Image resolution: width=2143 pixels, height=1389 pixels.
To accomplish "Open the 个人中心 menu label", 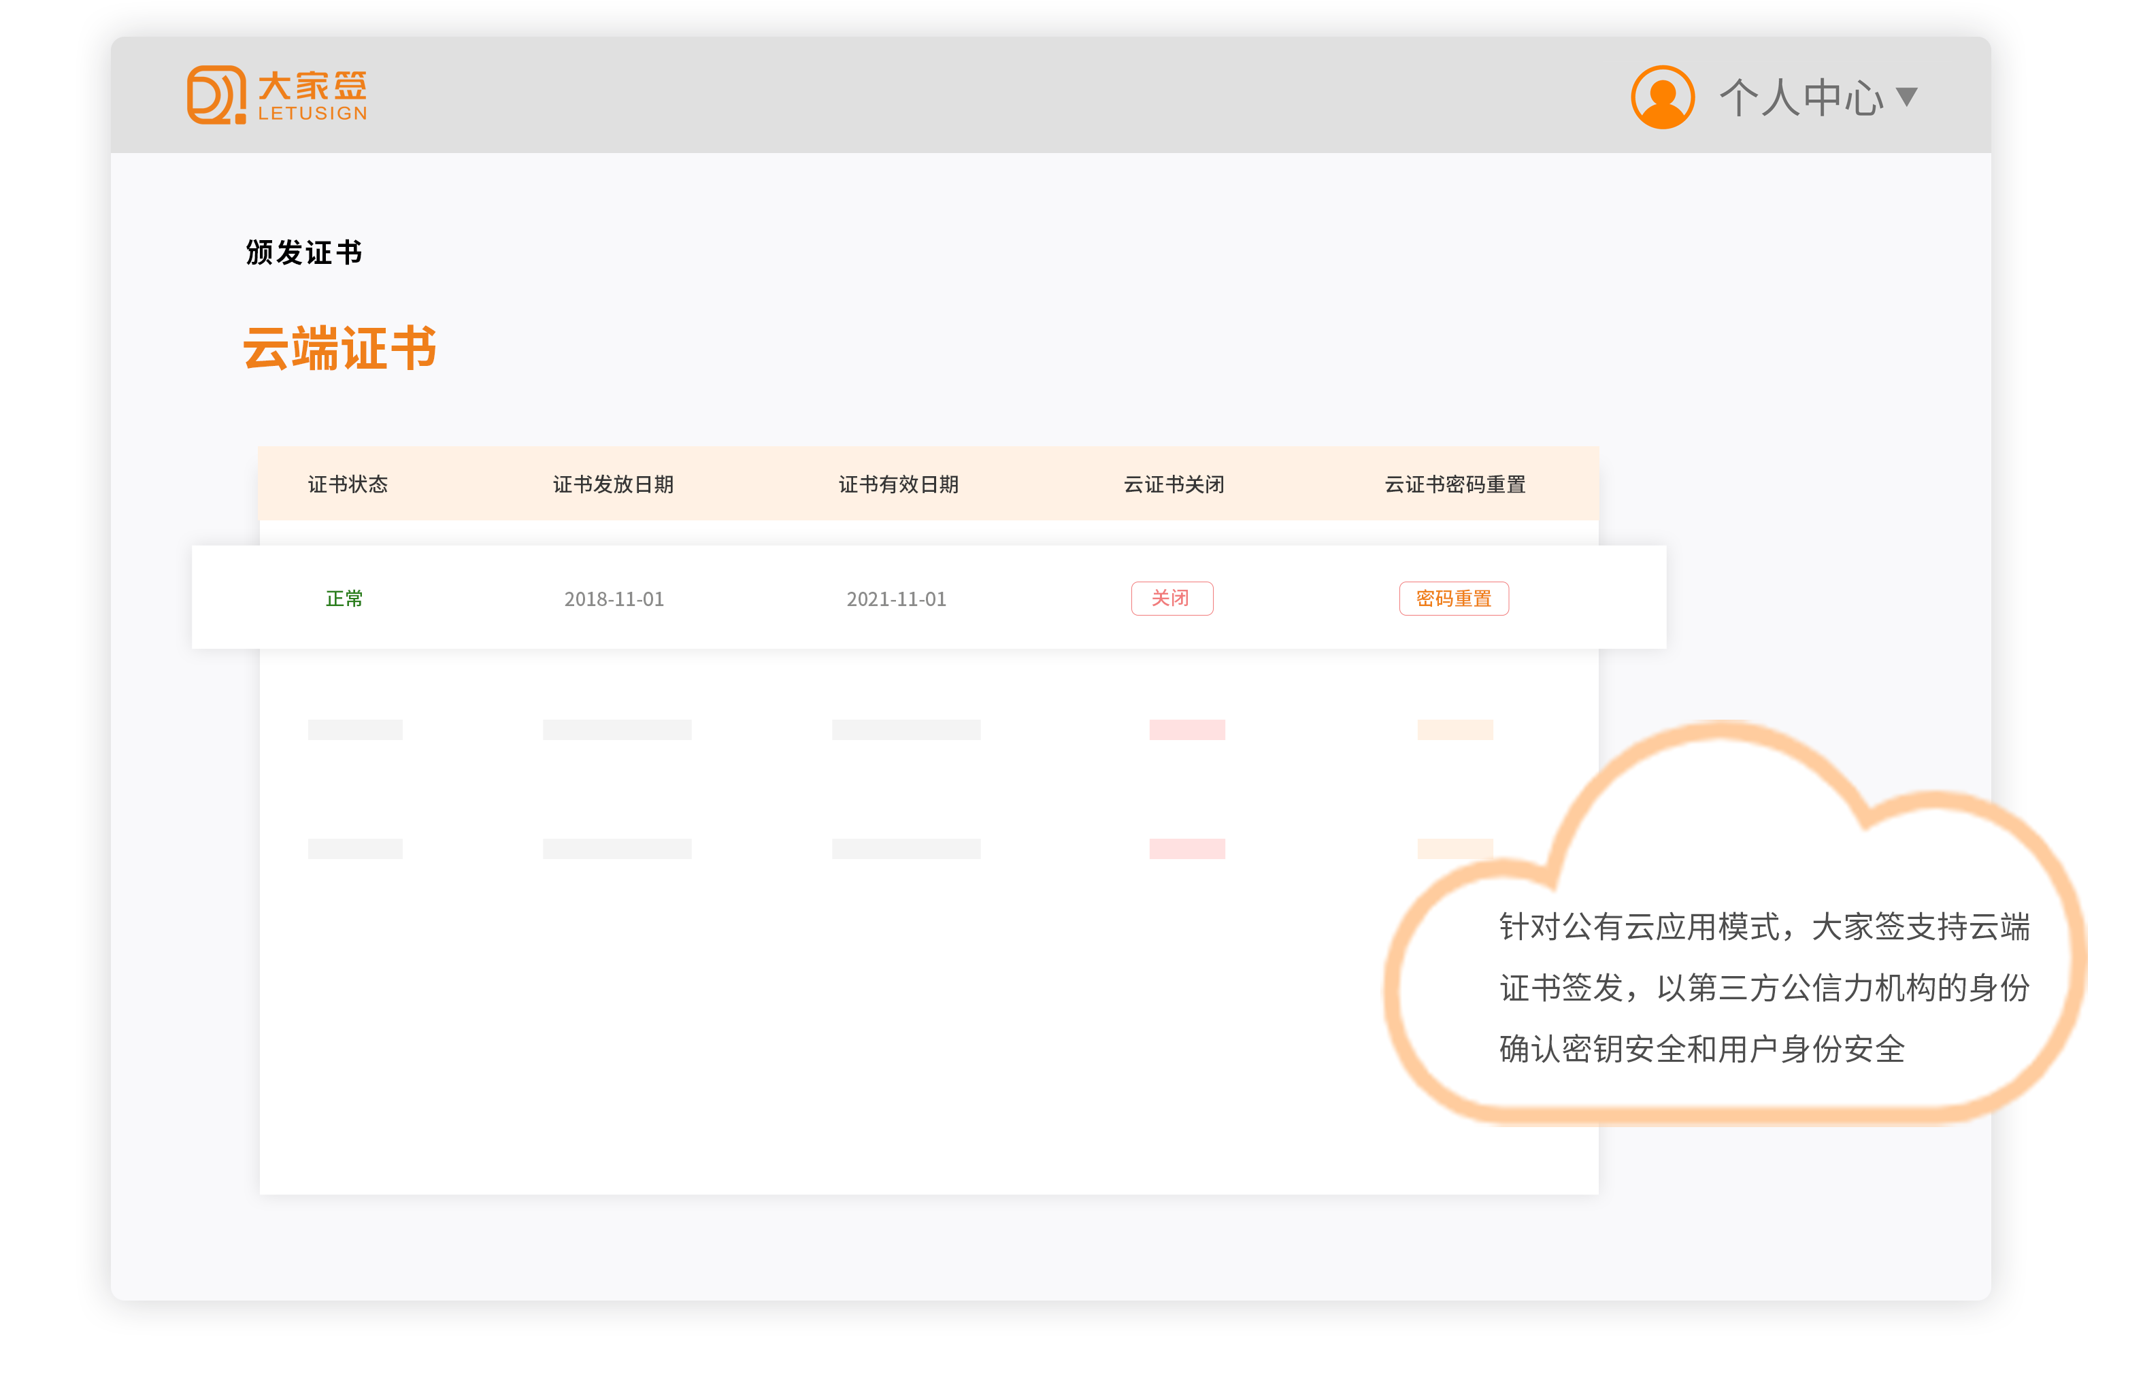I will (x=1800, y=97).
